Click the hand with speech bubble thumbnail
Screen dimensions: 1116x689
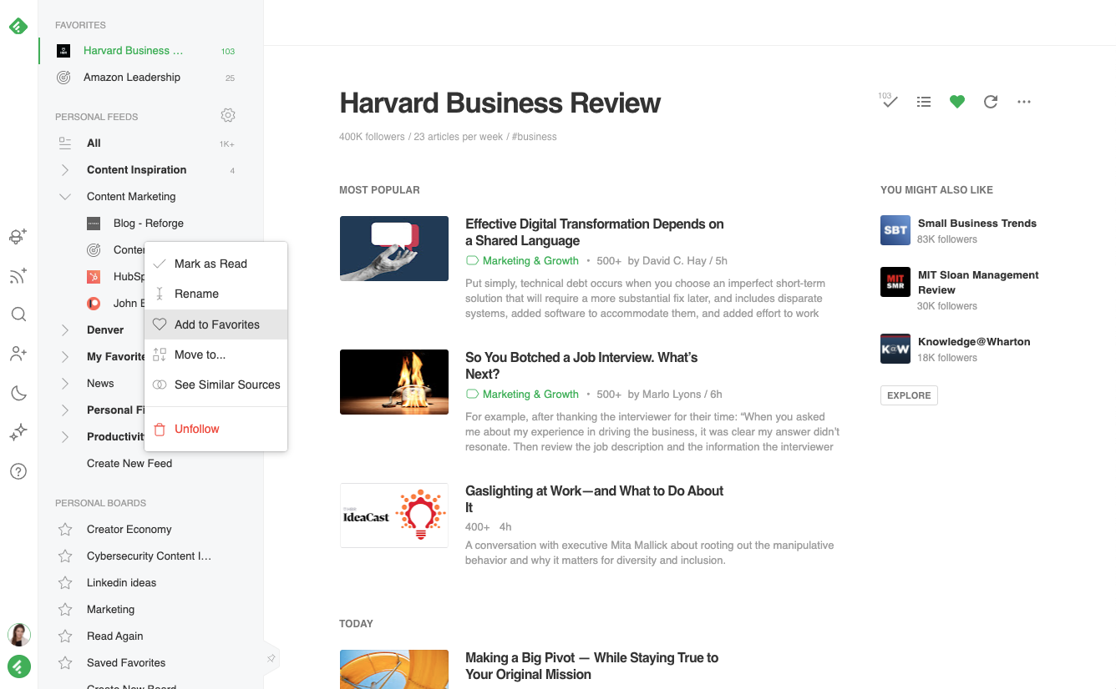pyautogui.click(x=394, y=249)
